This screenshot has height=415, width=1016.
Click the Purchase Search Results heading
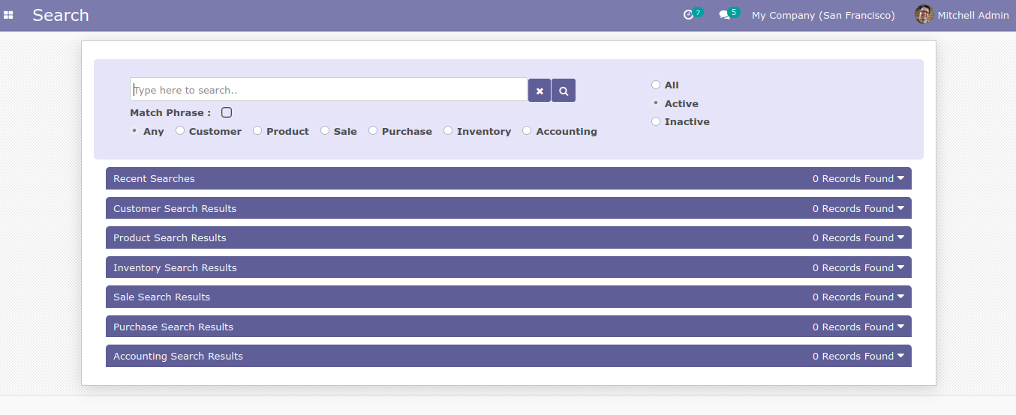(173, 327)
